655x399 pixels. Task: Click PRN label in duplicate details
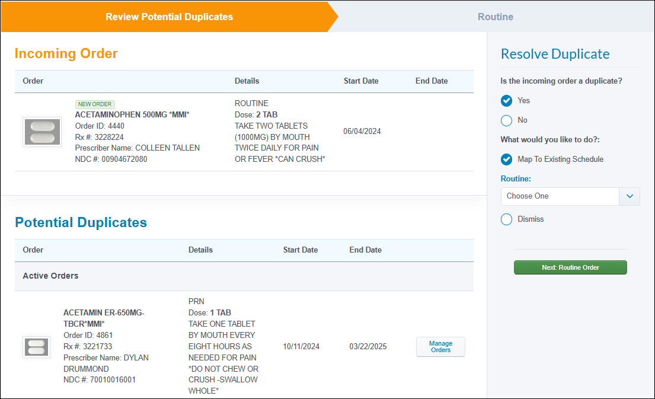coord(196,301)
